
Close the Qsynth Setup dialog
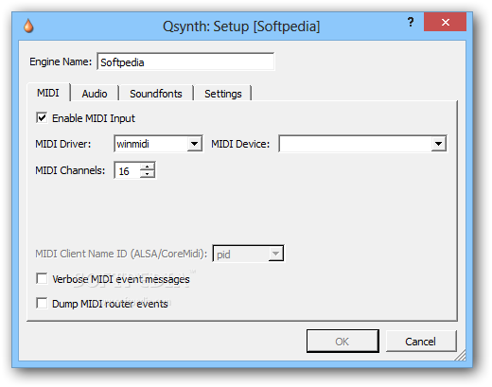coord(445,22)
